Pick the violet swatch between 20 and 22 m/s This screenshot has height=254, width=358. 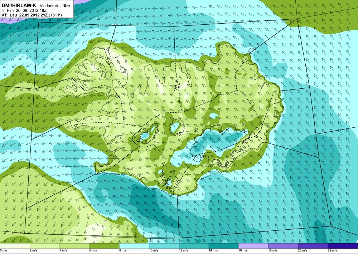(x=313, y=246)
